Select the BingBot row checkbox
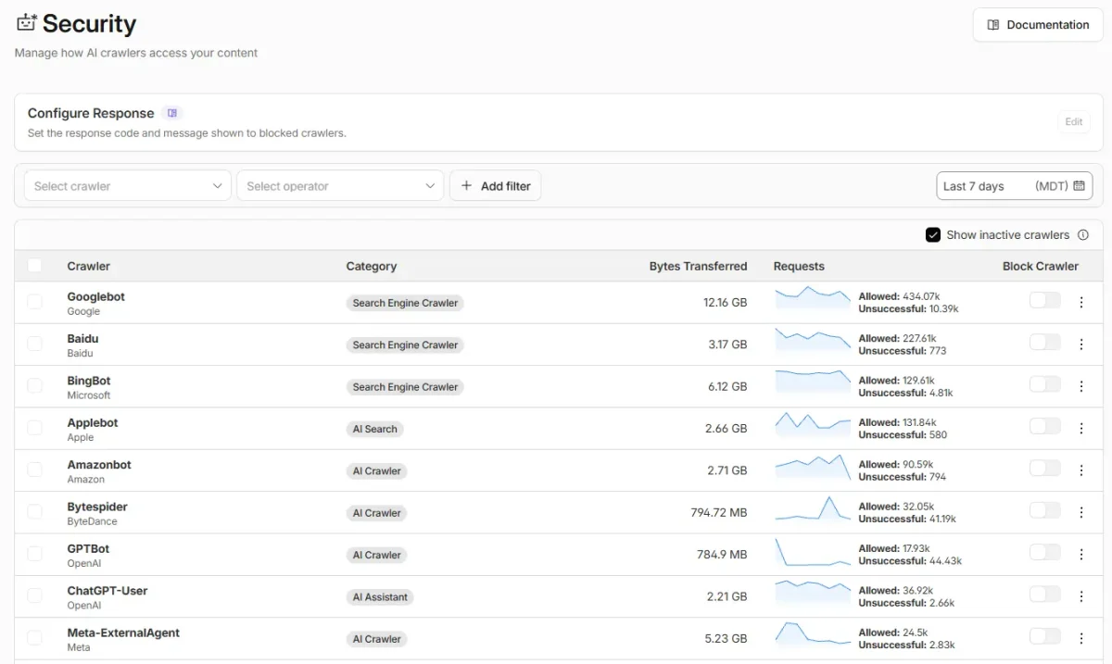1112x664 pixels. [x=34, y=386]
